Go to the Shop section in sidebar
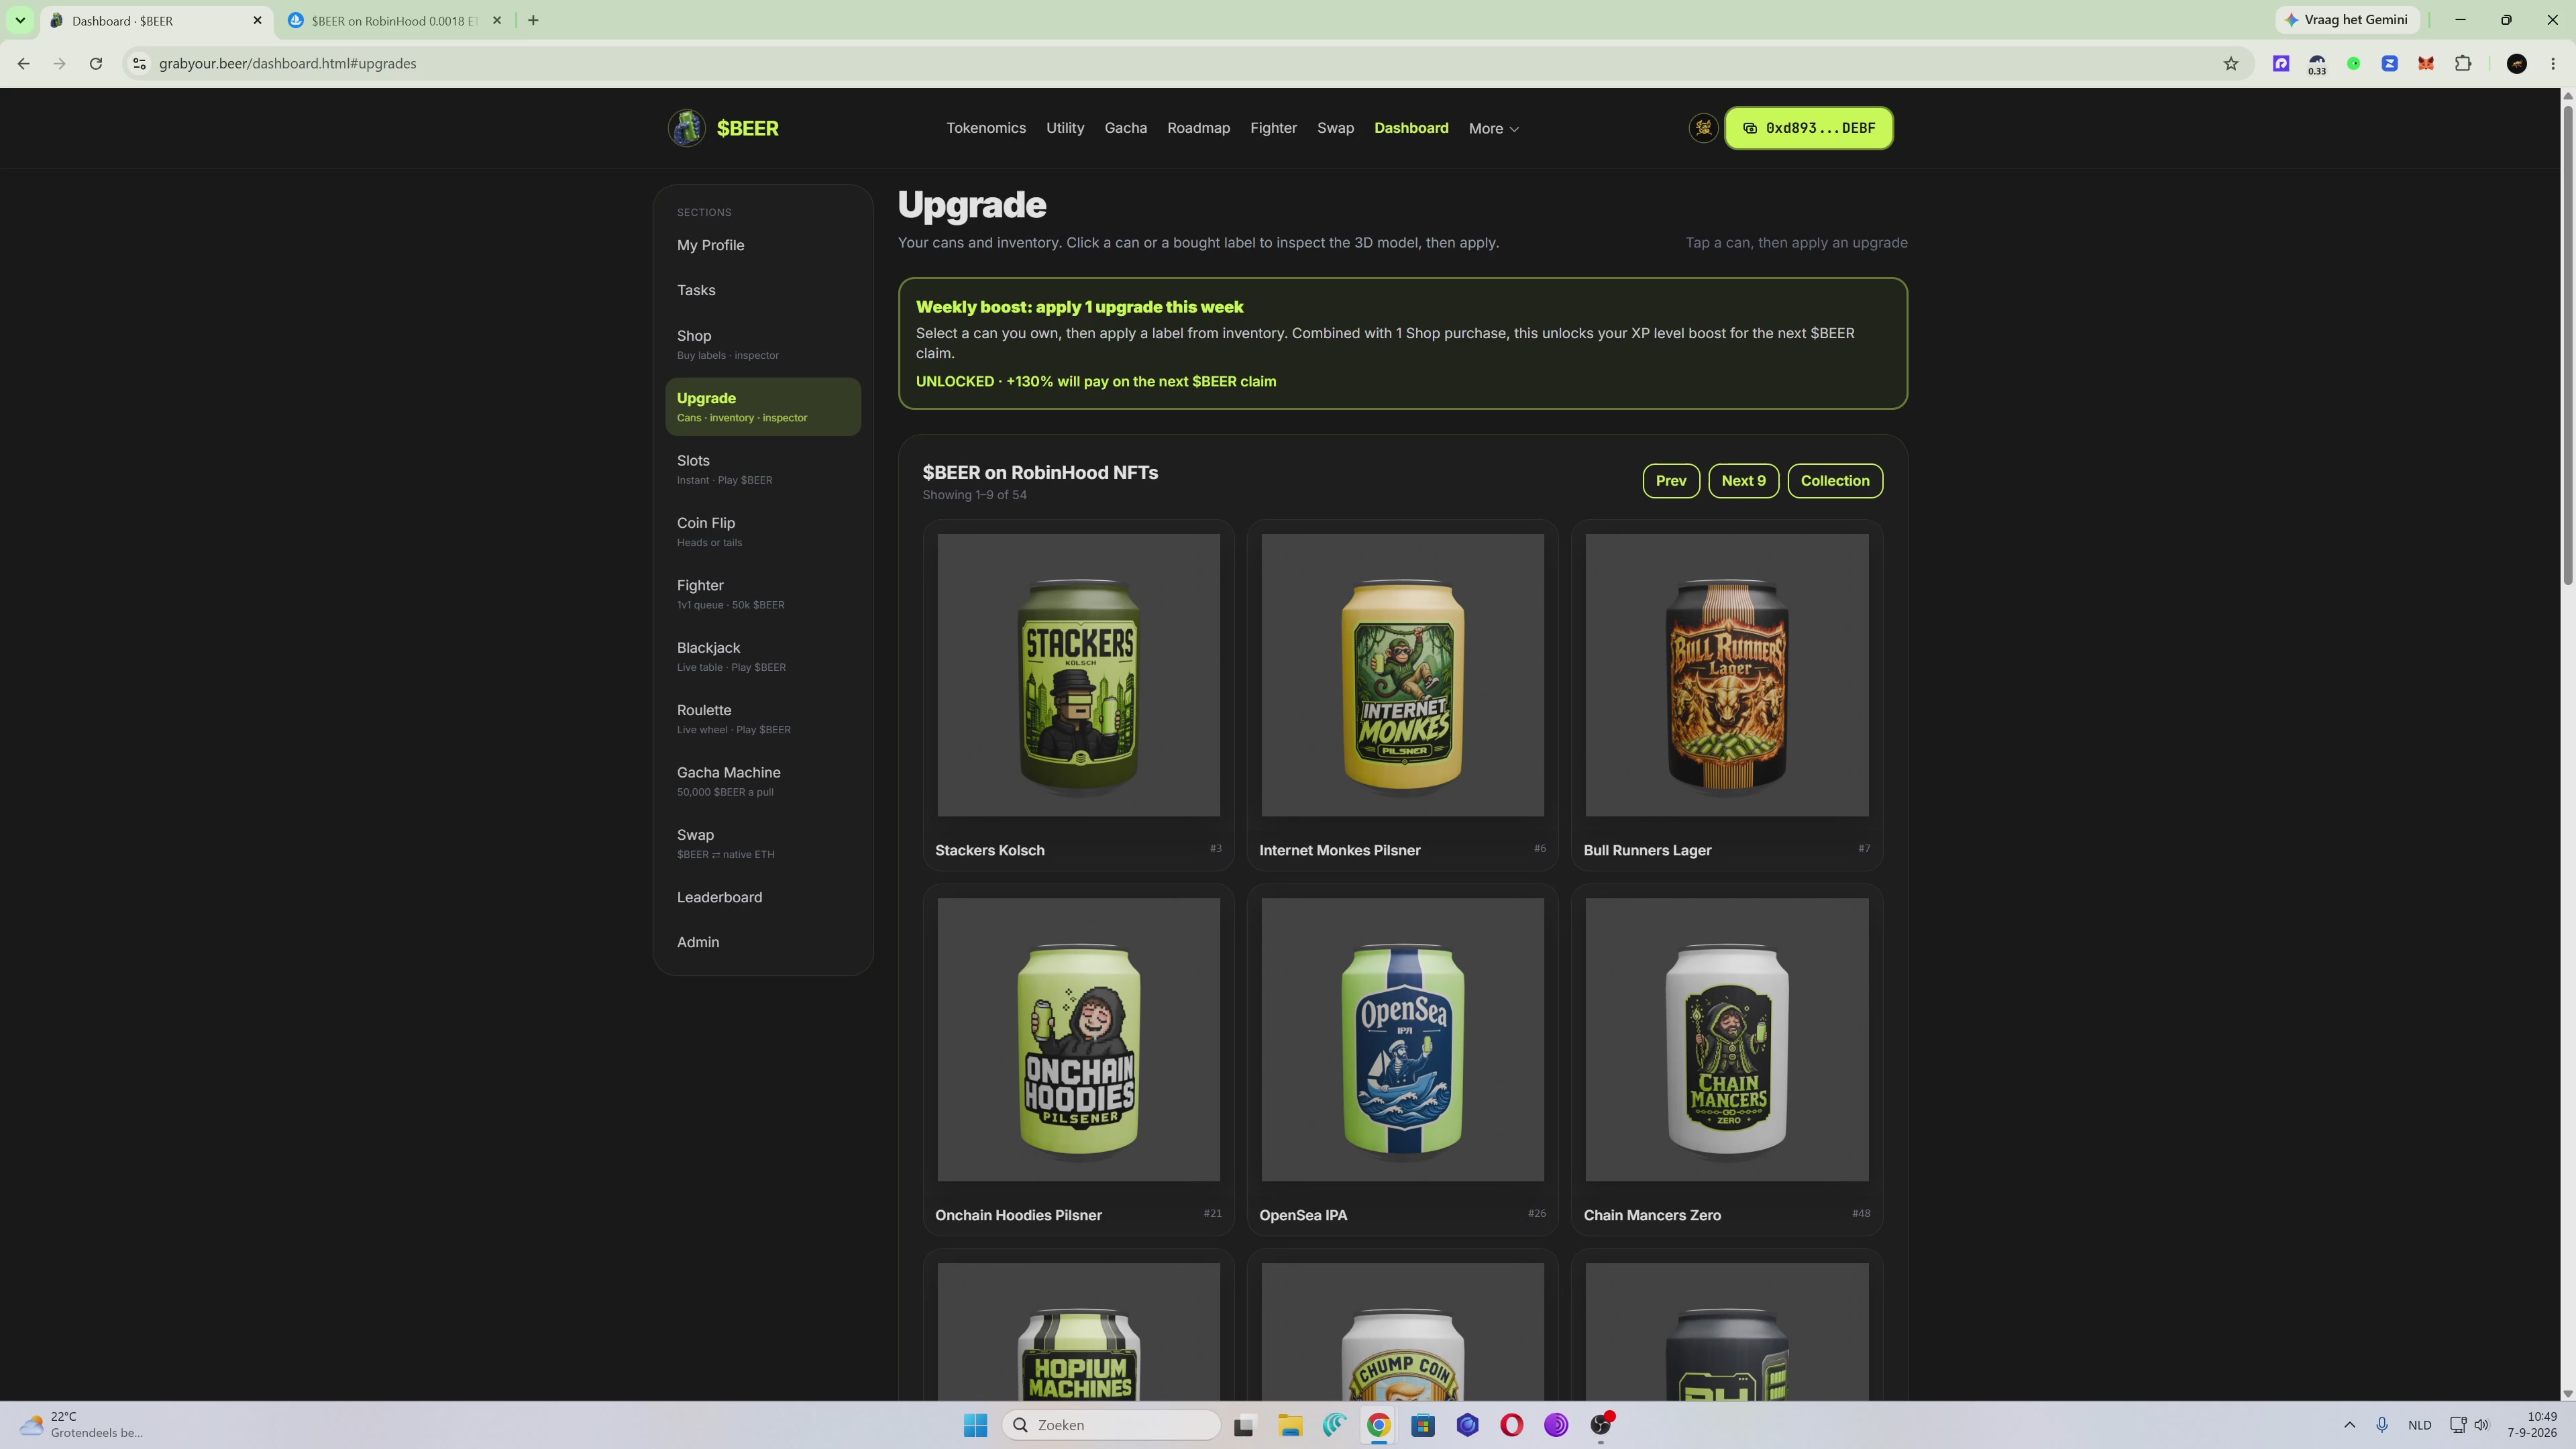The width and height of the screenshot is (2576, 1449). coord(762,344)
